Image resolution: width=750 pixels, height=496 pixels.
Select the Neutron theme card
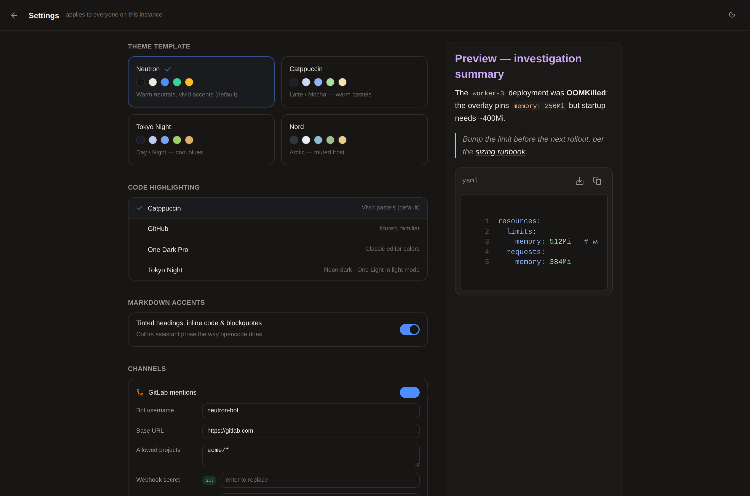[x=201, y=82]
